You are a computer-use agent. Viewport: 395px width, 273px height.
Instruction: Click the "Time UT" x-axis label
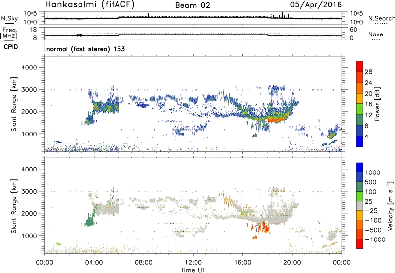click(193, 270)
